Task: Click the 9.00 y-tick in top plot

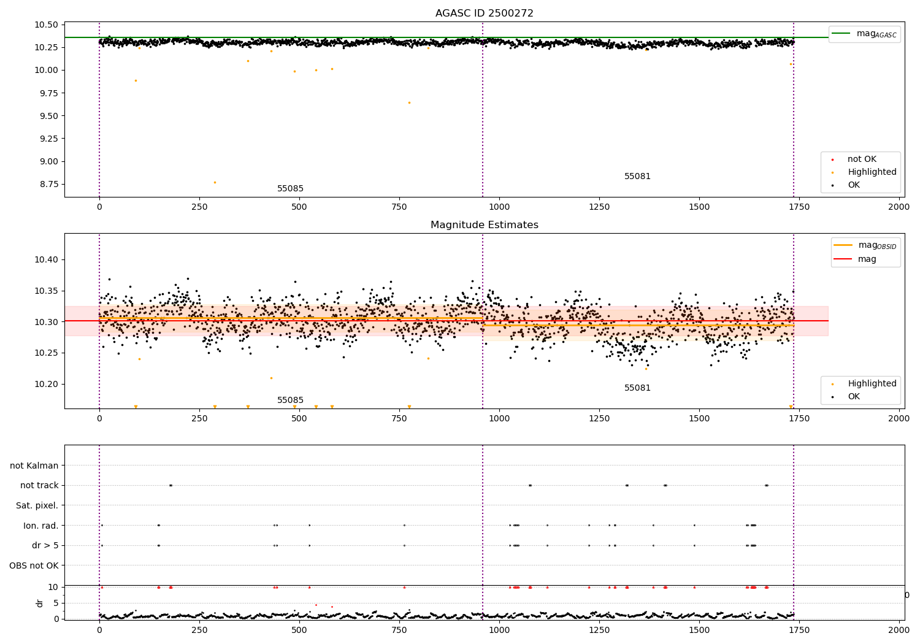Action: [x=48, y=161]
